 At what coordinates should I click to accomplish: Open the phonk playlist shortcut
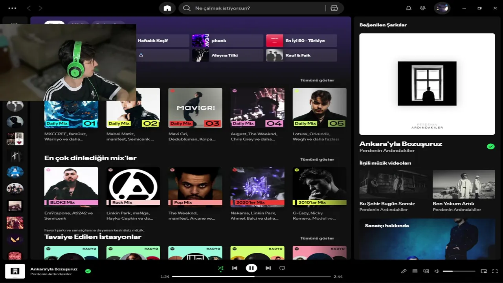click(228, 40)
